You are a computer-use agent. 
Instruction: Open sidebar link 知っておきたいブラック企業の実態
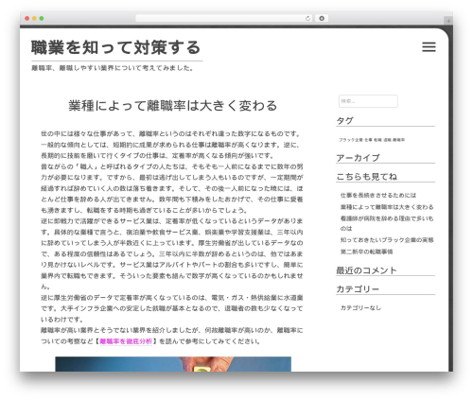click(x=387, y=240)
